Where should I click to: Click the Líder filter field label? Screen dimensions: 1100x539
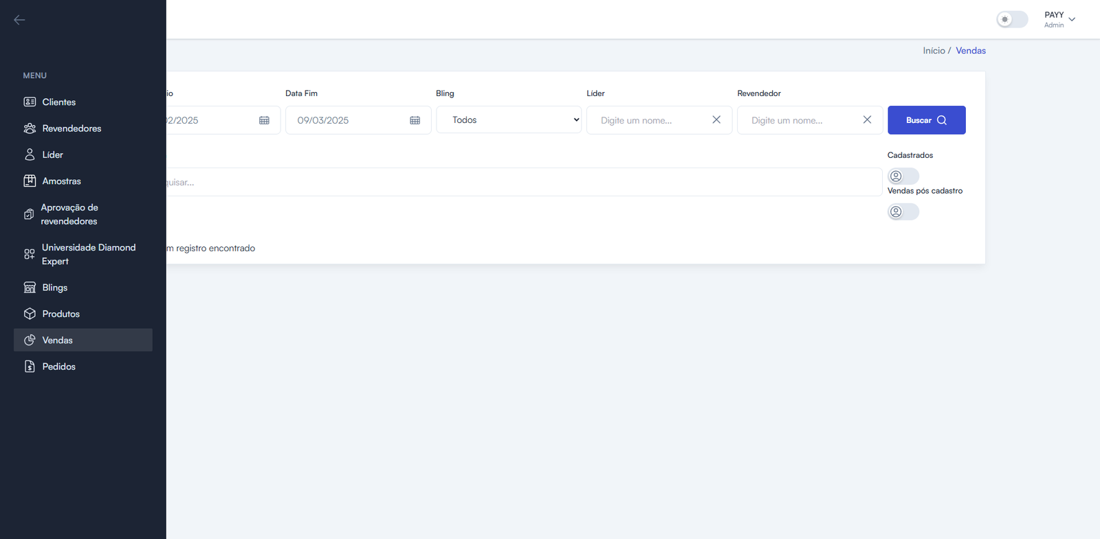(x=595, y=93)
